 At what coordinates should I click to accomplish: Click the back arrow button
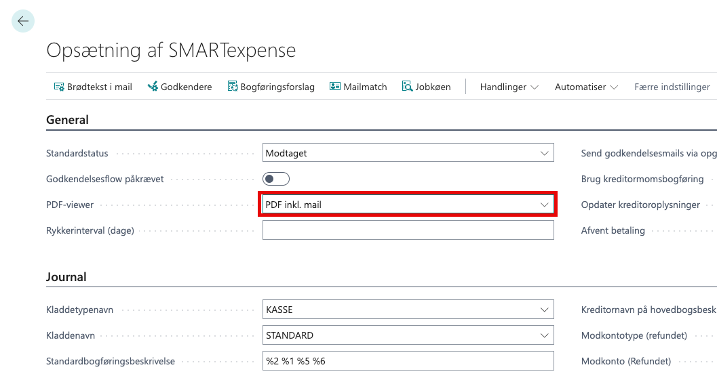coord(23,21)
